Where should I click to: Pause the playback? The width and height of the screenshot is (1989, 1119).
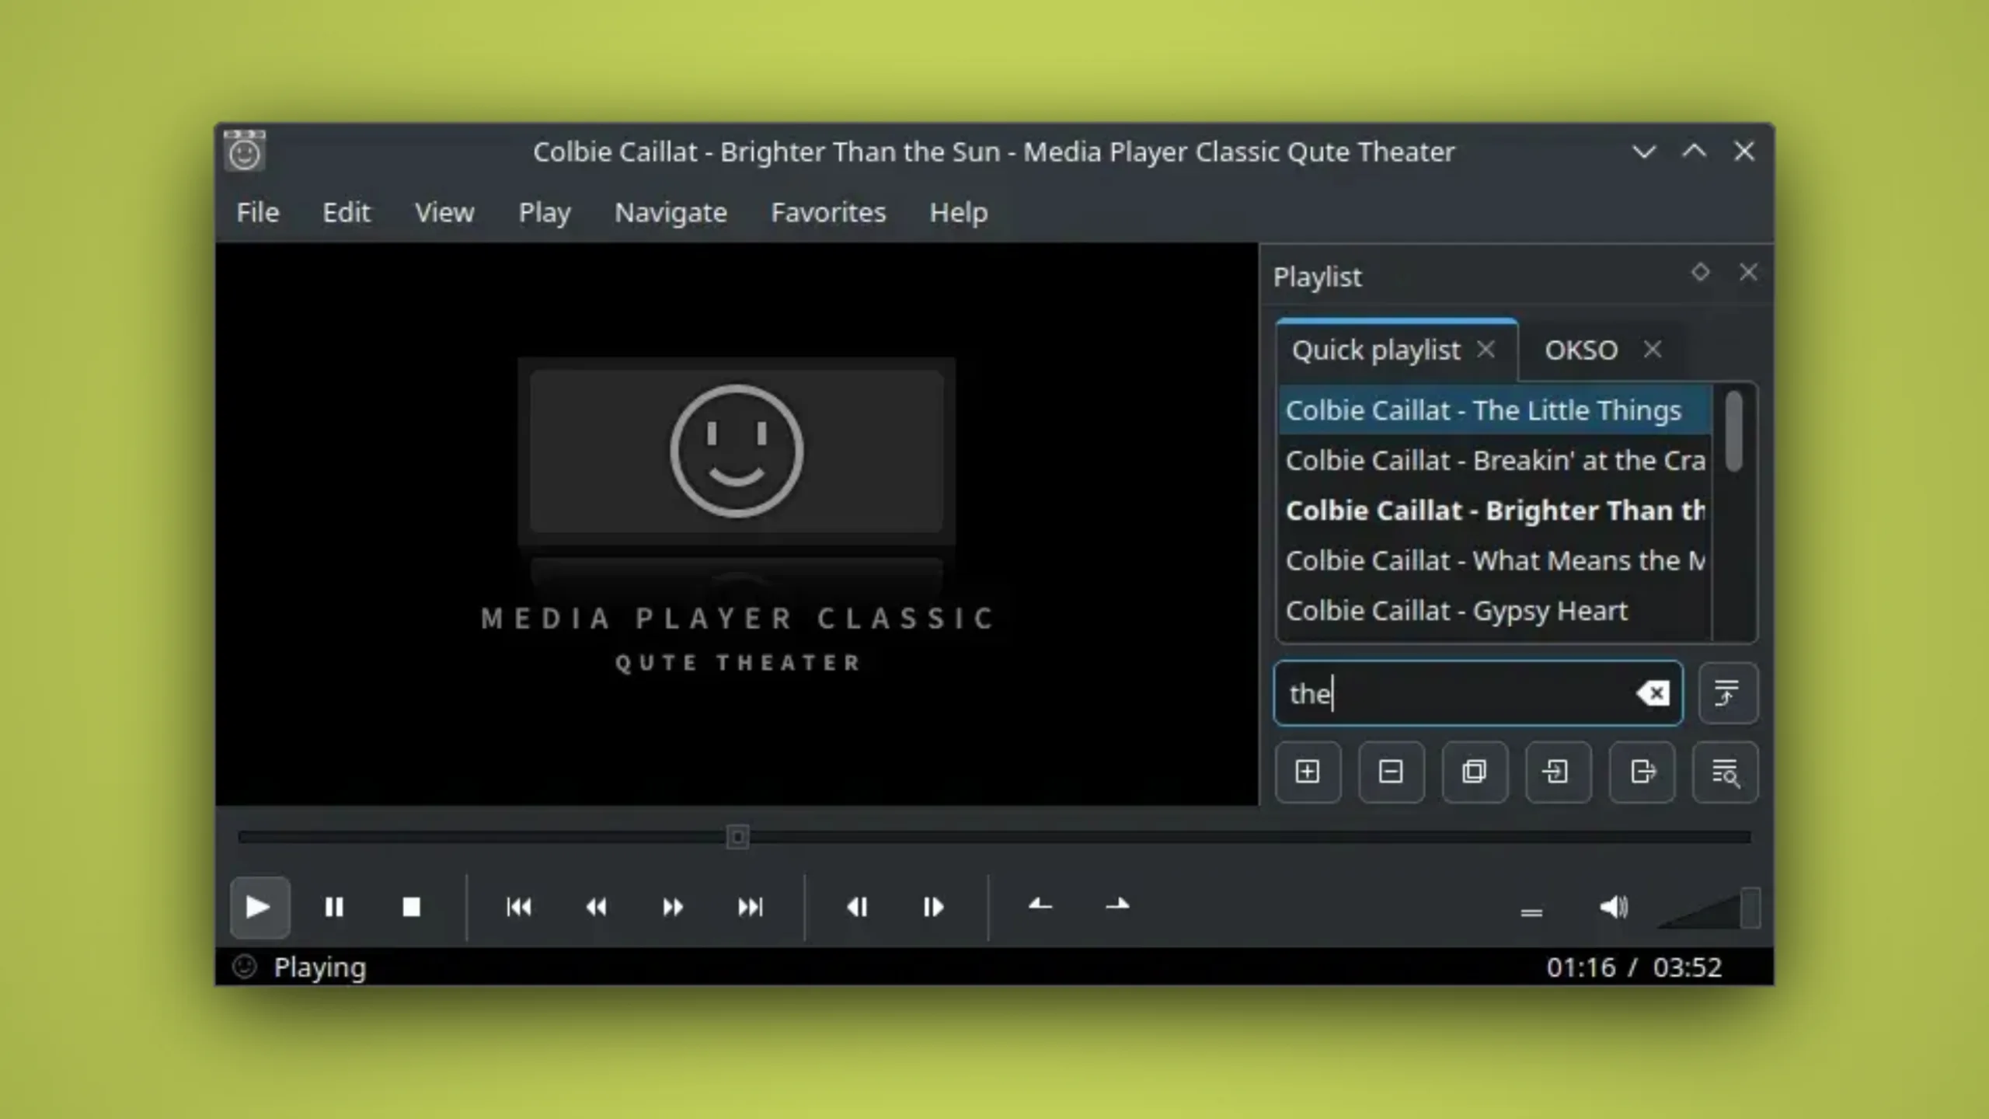click(334, 907)
